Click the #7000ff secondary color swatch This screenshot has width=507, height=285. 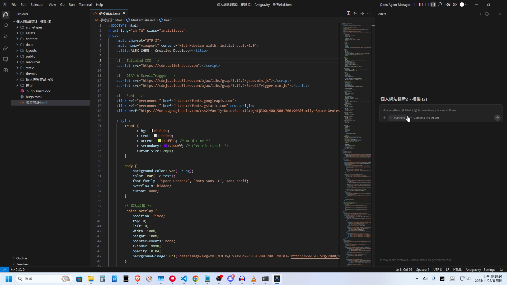tap(165, 146)
